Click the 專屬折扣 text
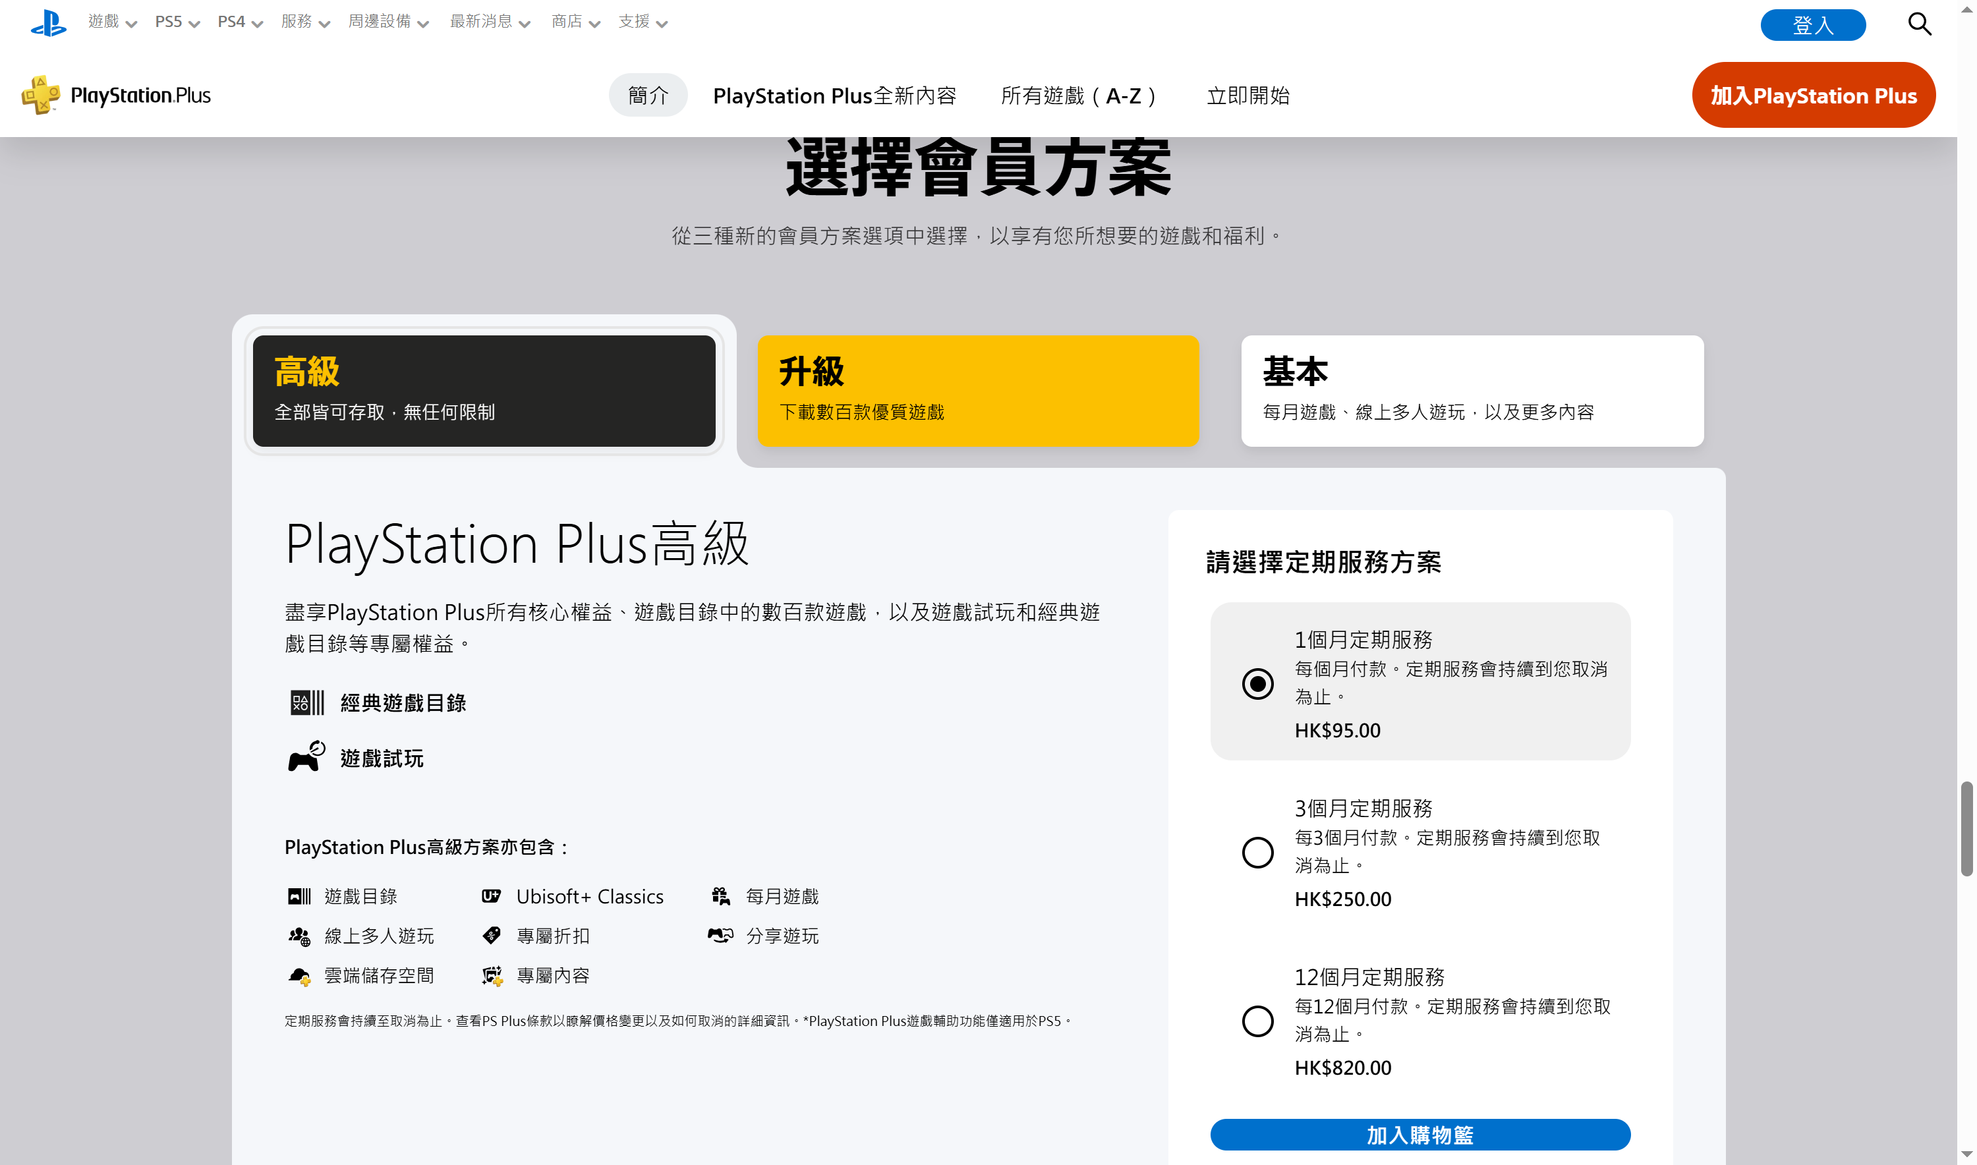Viewport: 1977px width, 1165px height. coord(553,936)
